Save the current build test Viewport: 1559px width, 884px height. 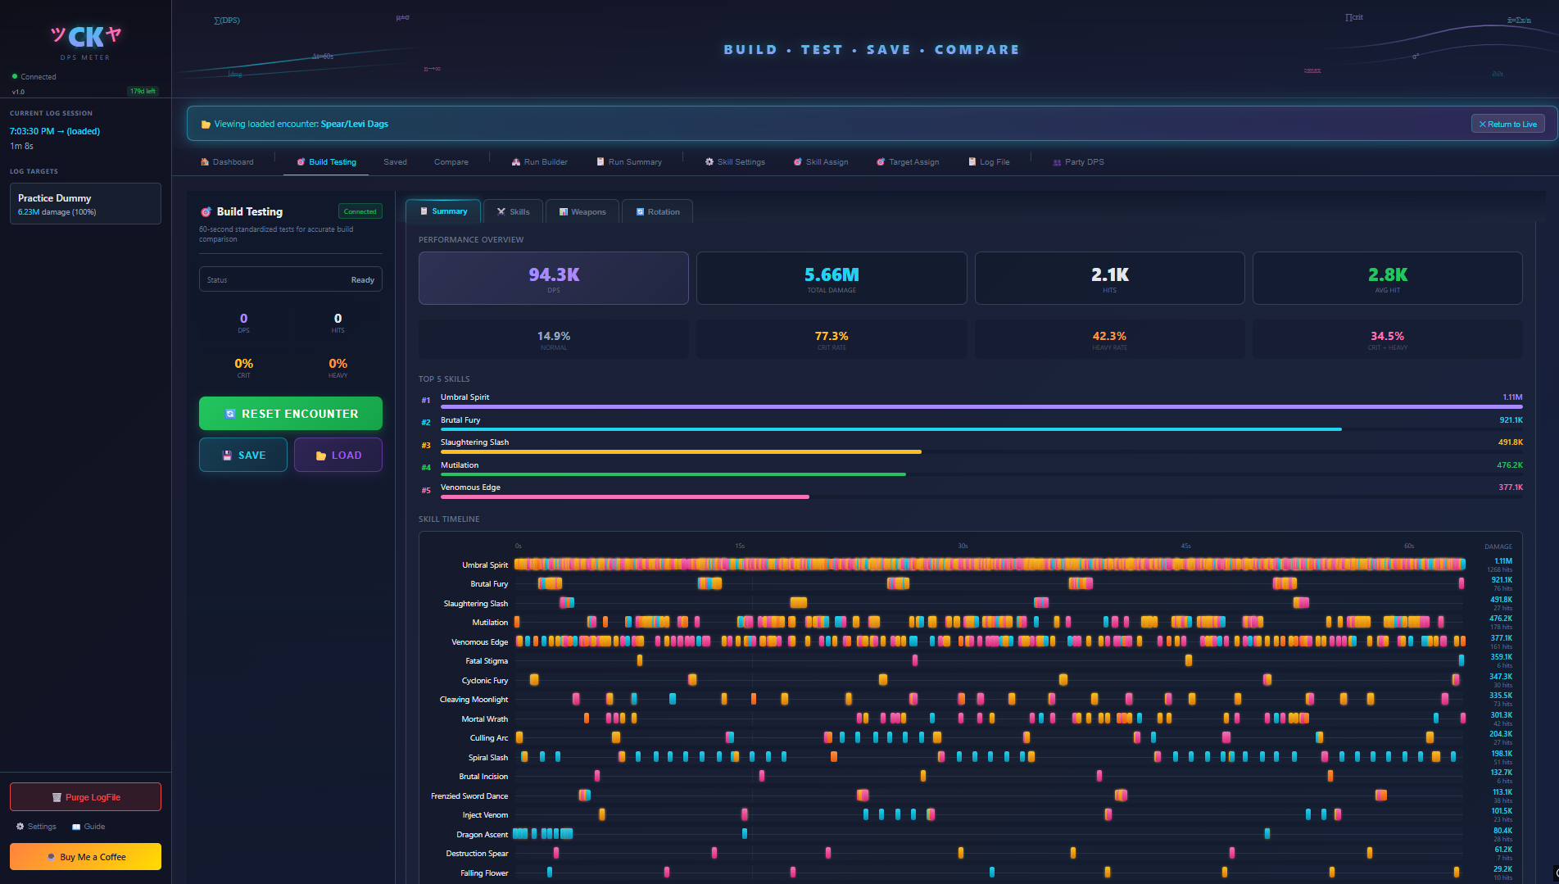pyautogui.click(x=243, y=455)
